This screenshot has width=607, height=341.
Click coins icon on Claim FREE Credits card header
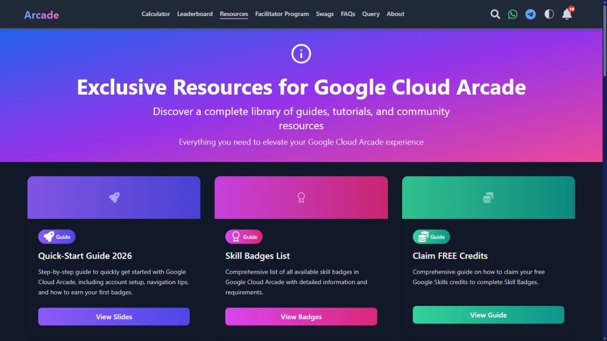coord(488,197)
